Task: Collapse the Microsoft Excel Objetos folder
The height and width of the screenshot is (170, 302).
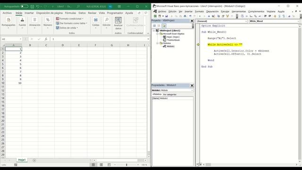Action: point(158,34)
